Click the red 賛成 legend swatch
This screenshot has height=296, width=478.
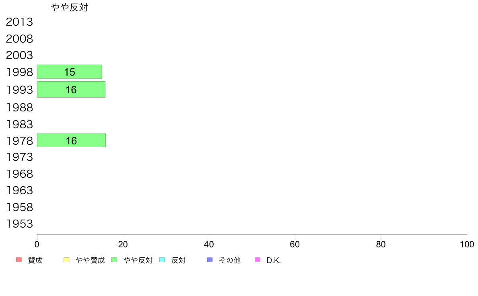pos(19,260)
